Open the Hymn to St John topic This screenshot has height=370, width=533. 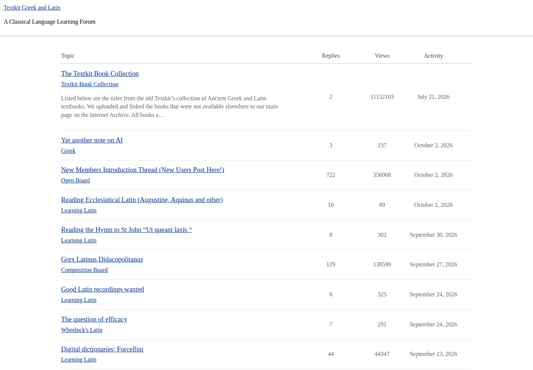click(126, 230)
